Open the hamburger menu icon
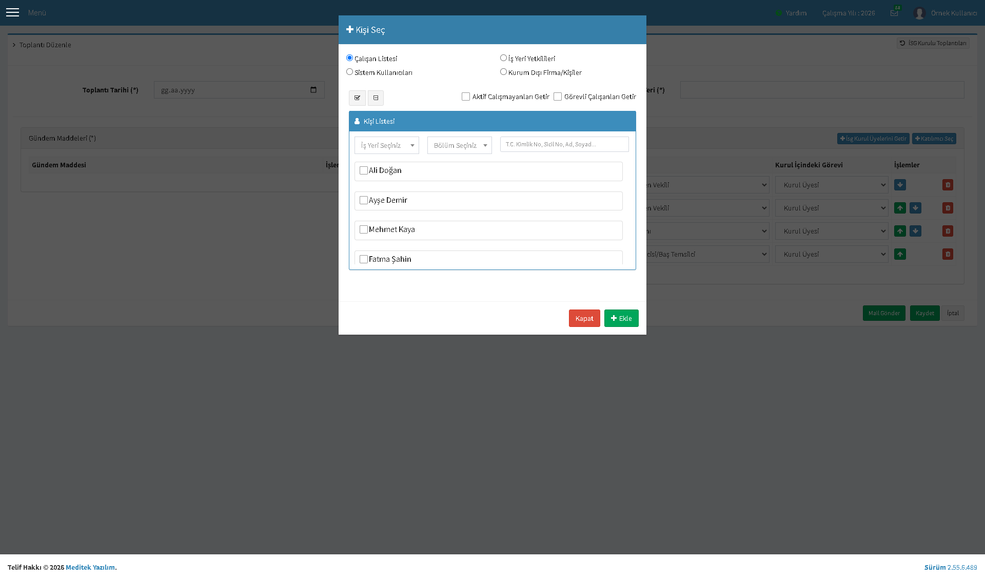The height and width of the screenshot is (580, 985). click(x=12, y=12)
